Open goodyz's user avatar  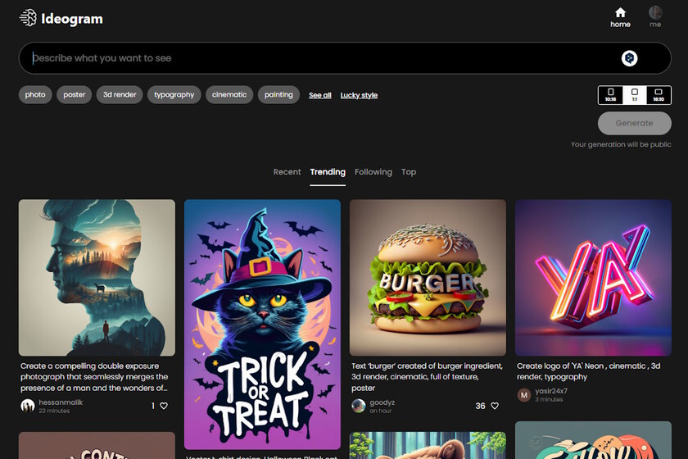click(x=359, y=406)
